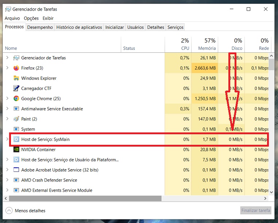Click the Antimalware Service Executable icon
Viewport: 278px width, 223px height.
tap(16, 108)
